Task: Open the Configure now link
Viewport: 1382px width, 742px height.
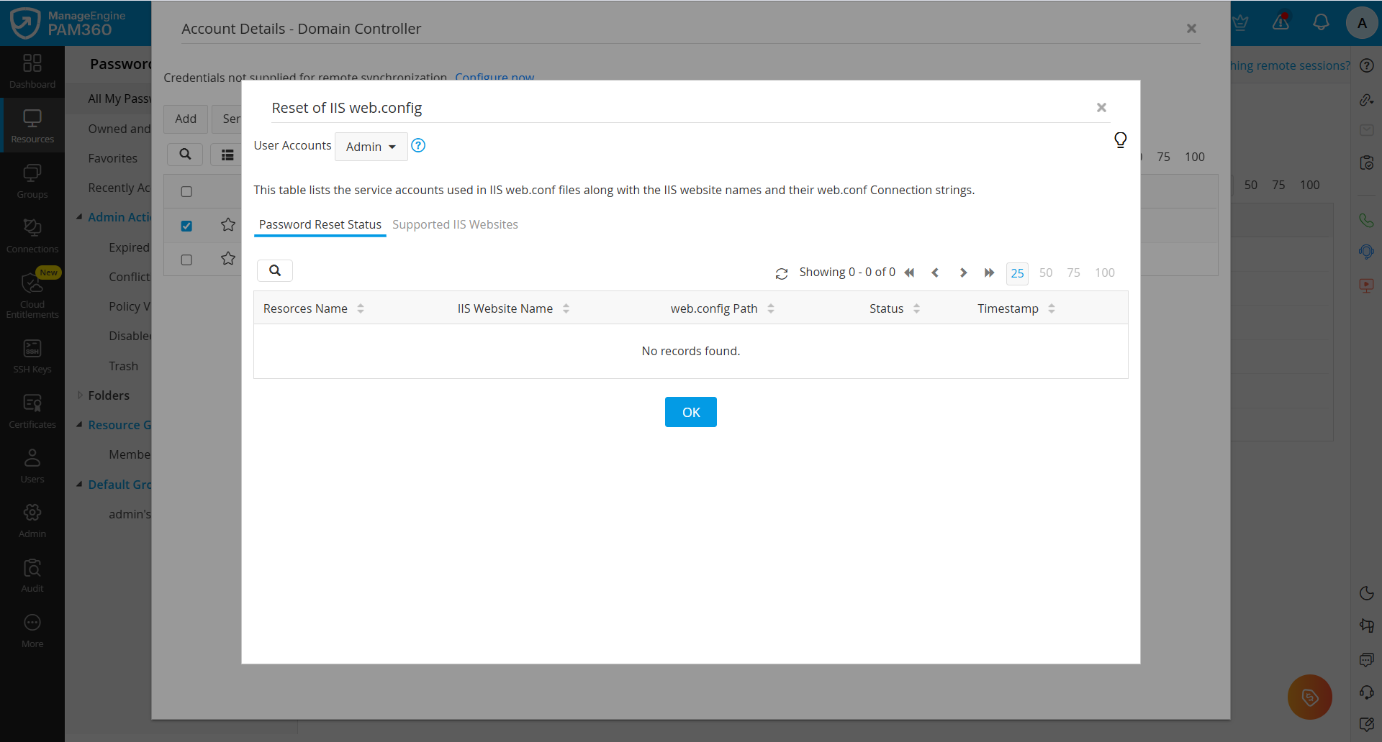Action: tap(494, 77)
